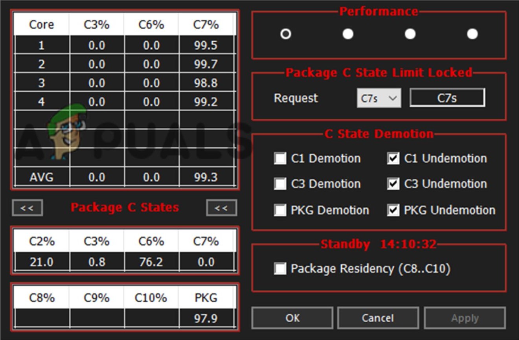This screenshot has height=340, width=519.
Task: Select the PKG value 97.9
Action: coord(206,318)
